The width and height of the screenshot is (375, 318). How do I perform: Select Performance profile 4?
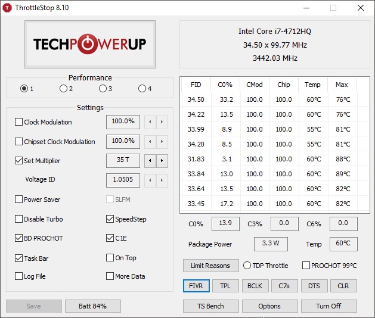tap(142, 89)
